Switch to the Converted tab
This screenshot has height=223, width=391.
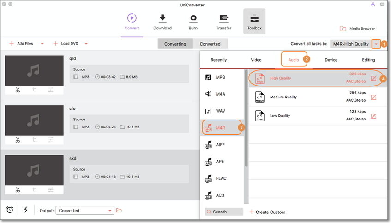210,44
